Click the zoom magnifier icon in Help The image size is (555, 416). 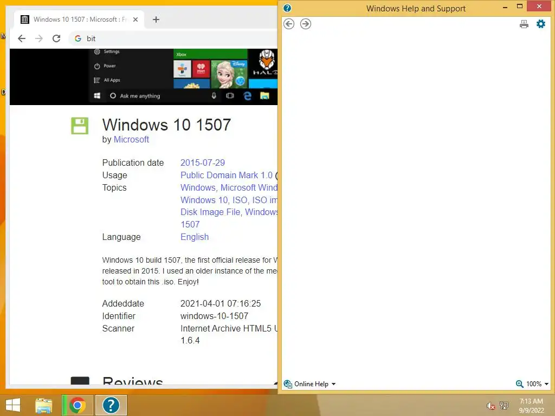pos(519,384)
